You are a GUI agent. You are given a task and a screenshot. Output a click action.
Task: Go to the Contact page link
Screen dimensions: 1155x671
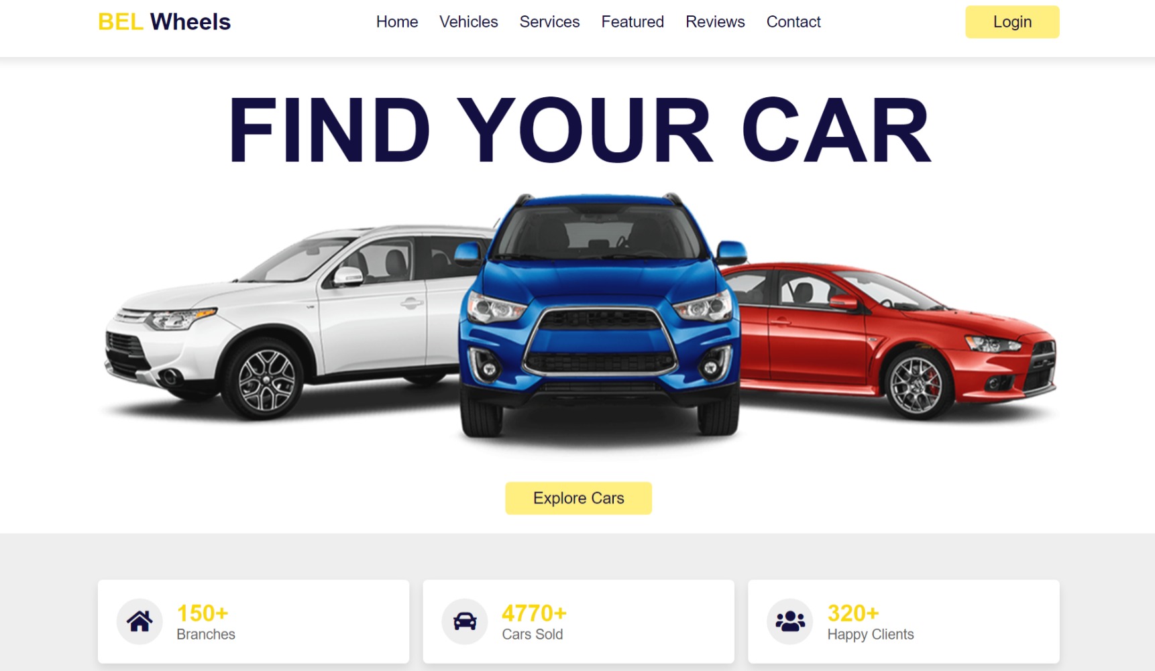(x=793, y=22)
